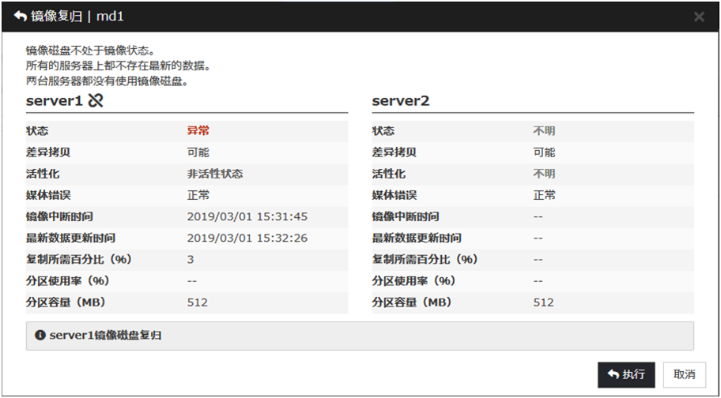This screenshot has width=721, height=398.
Task: Close the 镜像复归 dialog with the X
Action: pyautogui.click(x=699, y=17)
